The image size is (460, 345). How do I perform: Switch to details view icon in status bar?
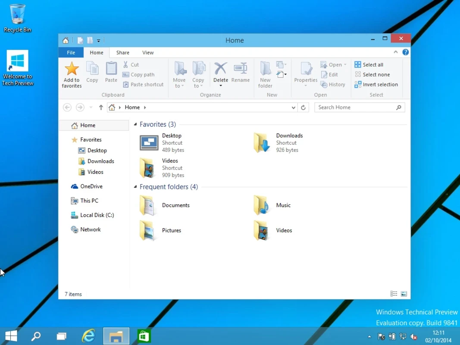(394, 294)
